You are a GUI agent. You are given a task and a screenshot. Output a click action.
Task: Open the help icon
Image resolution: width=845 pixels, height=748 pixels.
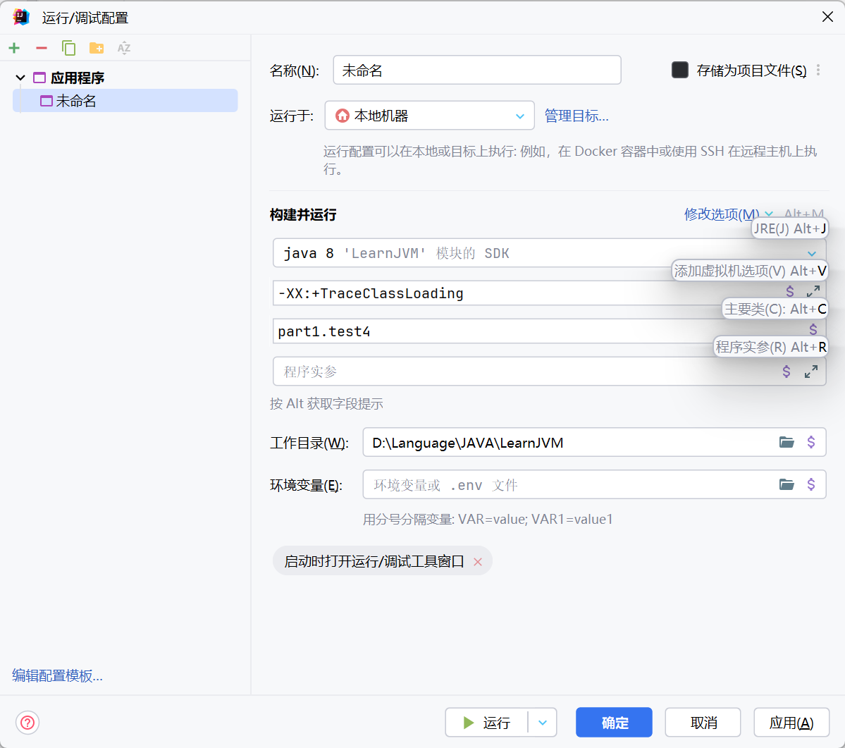[x=27, y=722]
